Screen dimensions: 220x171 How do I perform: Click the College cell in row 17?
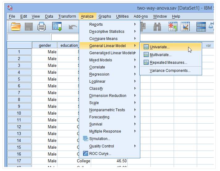74,161
